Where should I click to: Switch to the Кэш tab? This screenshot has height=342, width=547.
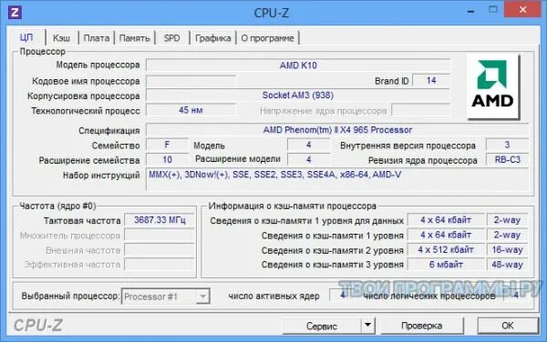[61, 38]
